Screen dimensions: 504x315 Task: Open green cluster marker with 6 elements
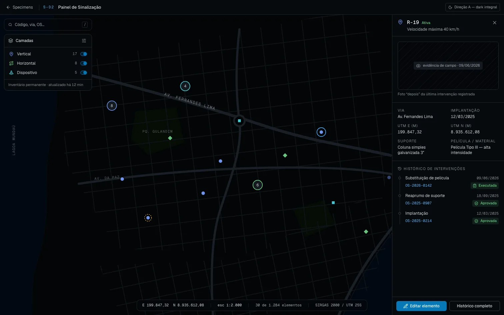(258, 185)
